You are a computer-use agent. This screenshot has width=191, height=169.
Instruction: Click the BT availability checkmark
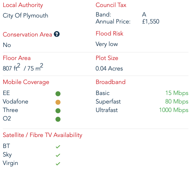tap(58, 147)
